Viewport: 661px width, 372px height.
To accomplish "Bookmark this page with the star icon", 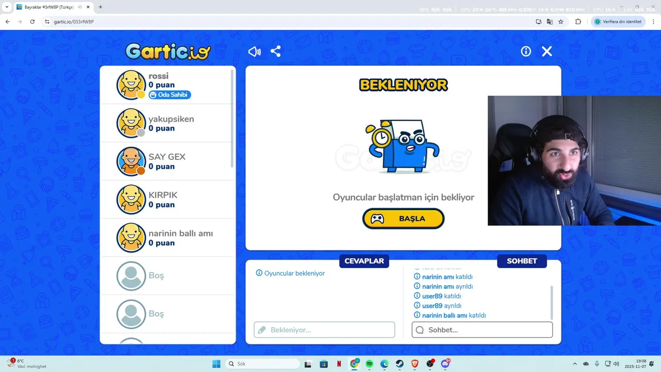I will (561, 22).
